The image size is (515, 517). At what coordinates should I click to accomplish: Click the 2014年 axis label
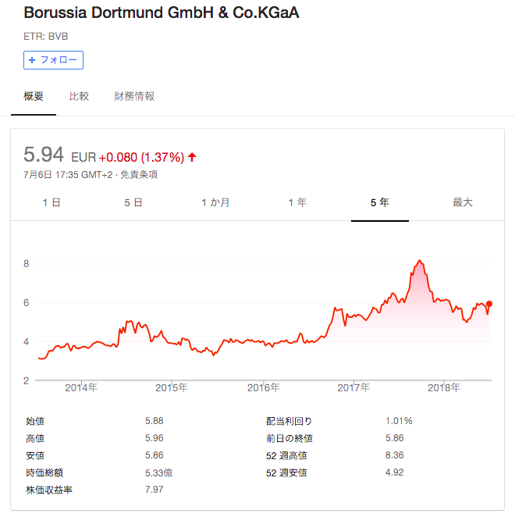(81, 387)
